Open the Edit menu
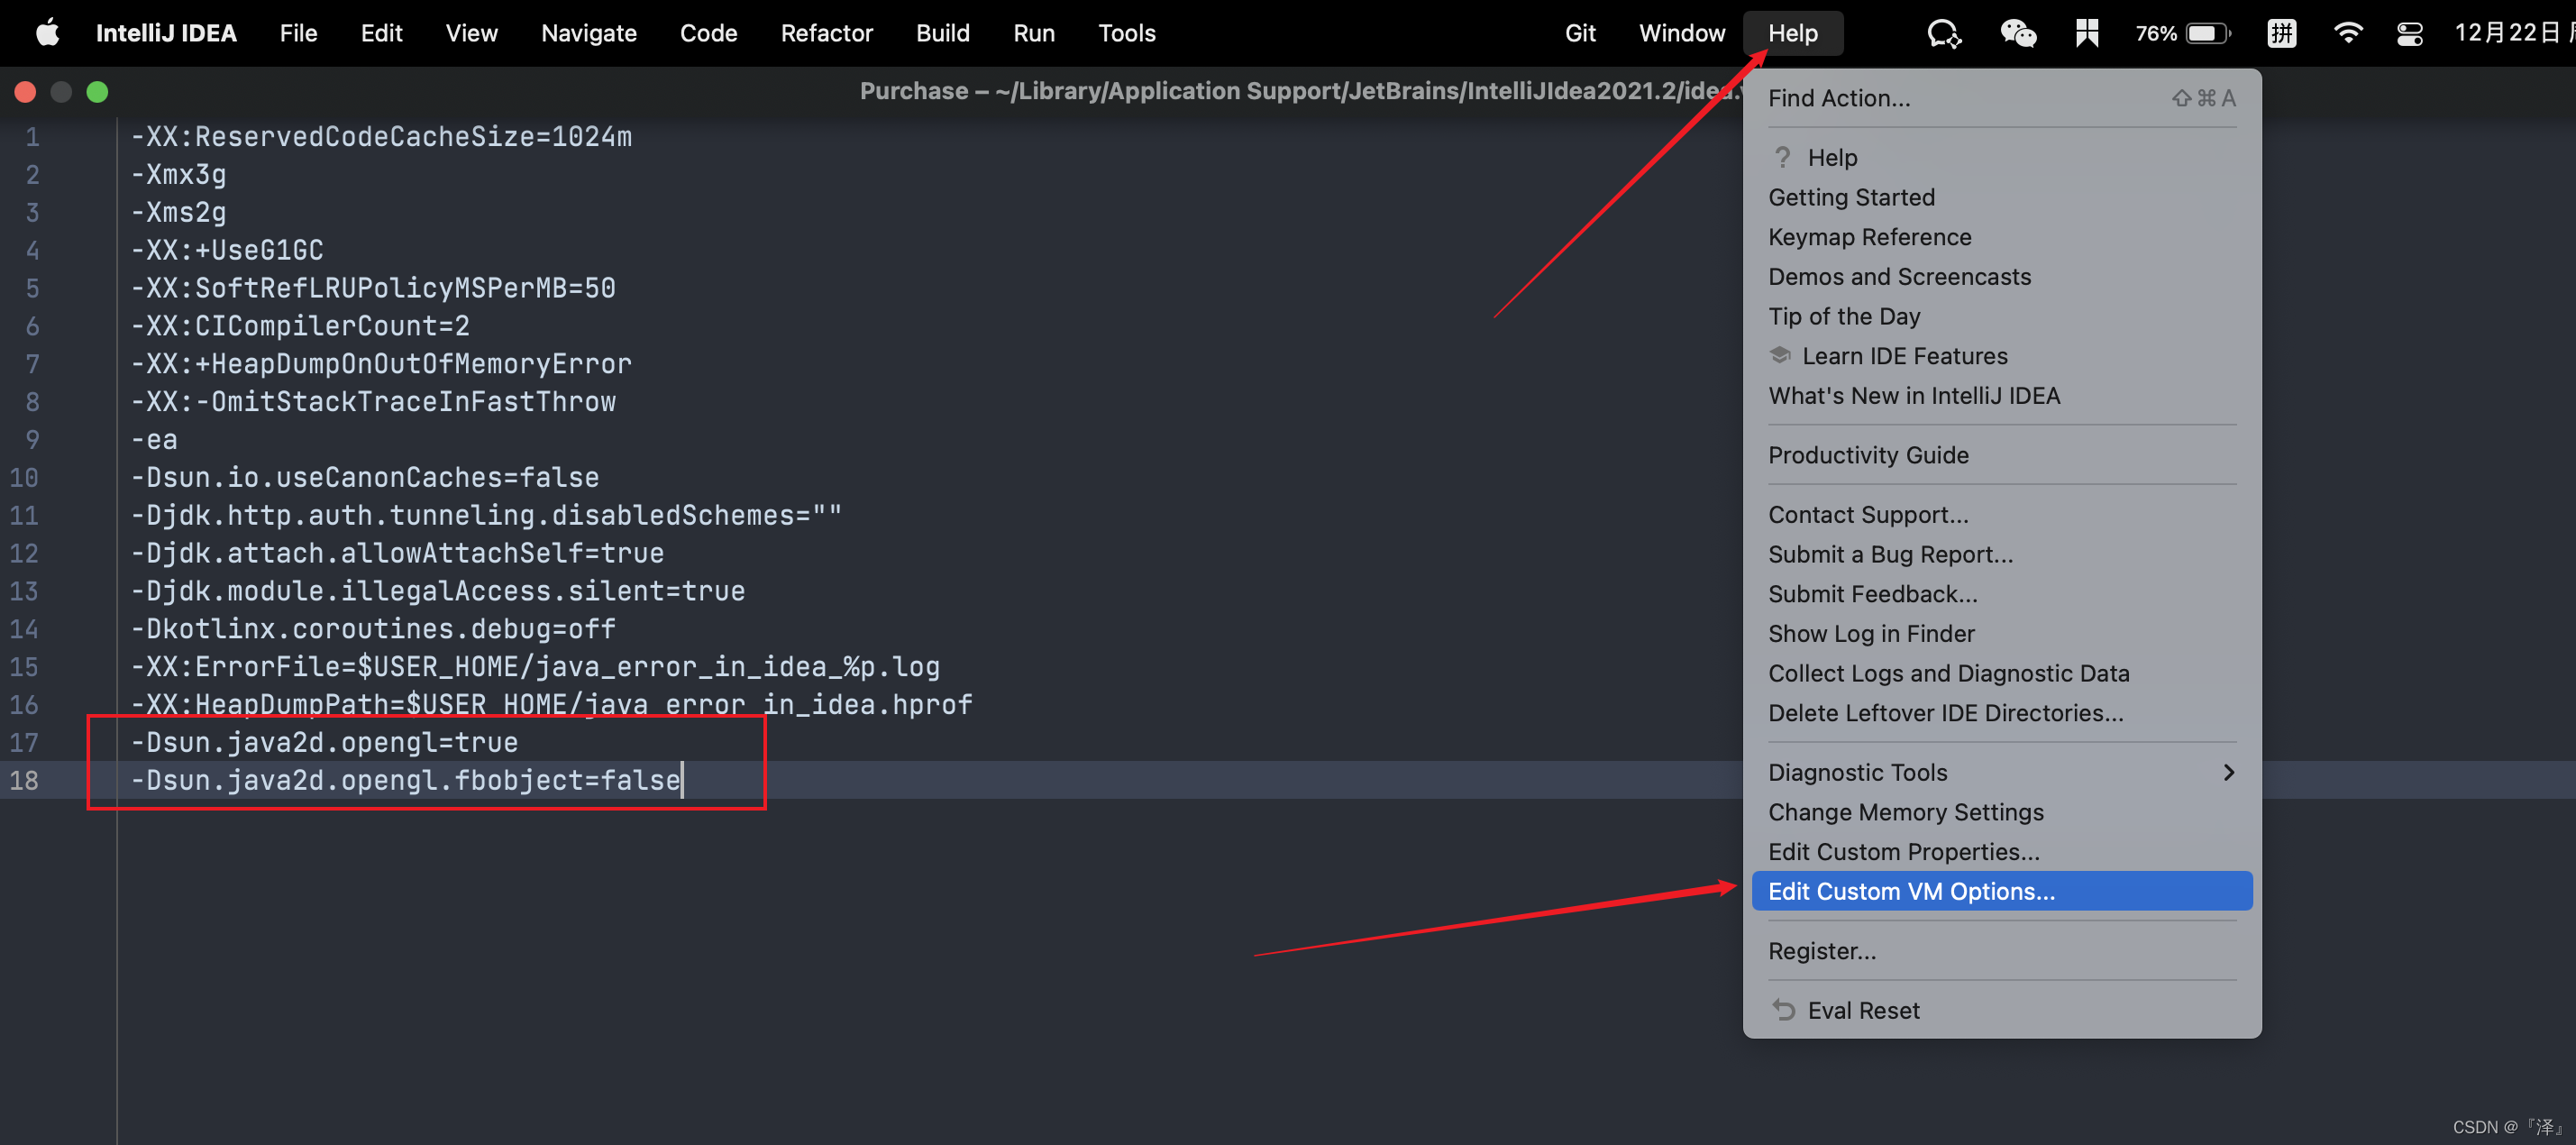This screenshot has width=2576, height=1145. coord(381,33)
